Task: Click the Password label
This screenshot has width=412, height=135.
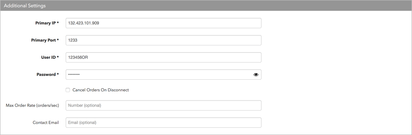Action: 47,75
